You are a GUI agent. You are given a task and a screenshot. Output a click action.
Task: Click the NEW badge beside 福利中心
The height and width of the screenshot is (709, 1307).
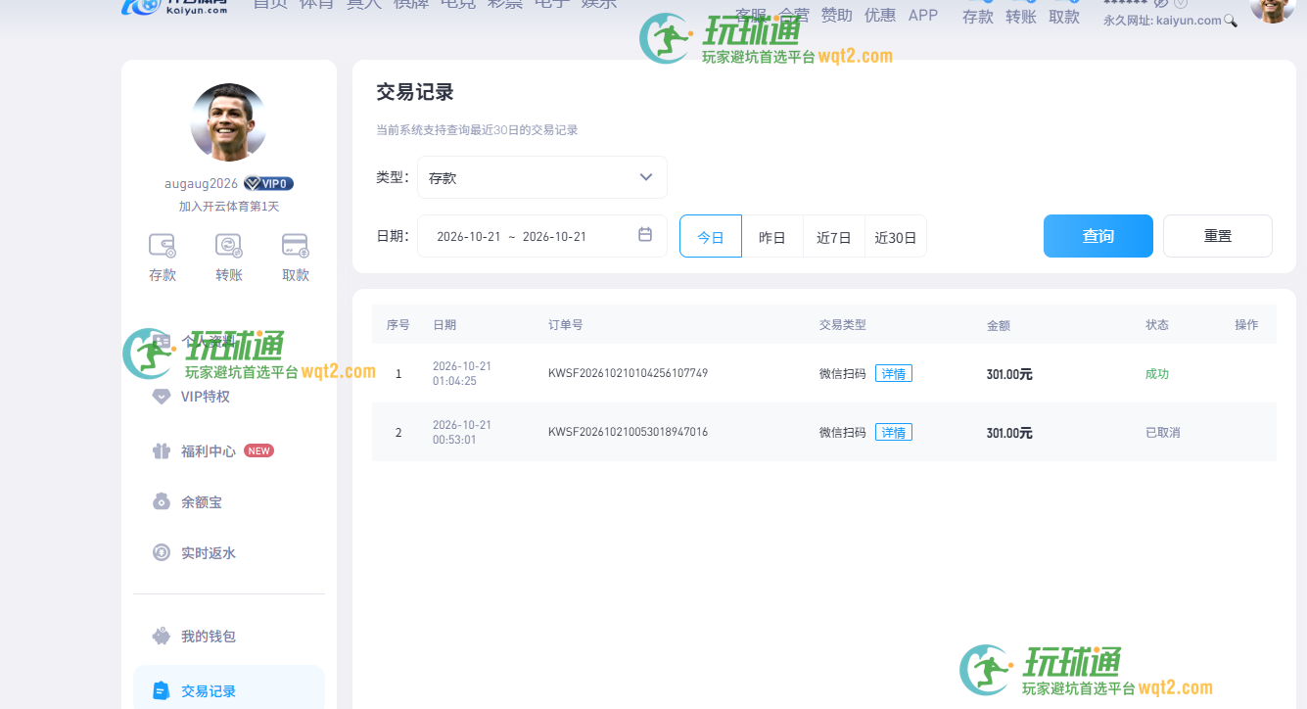258,451
